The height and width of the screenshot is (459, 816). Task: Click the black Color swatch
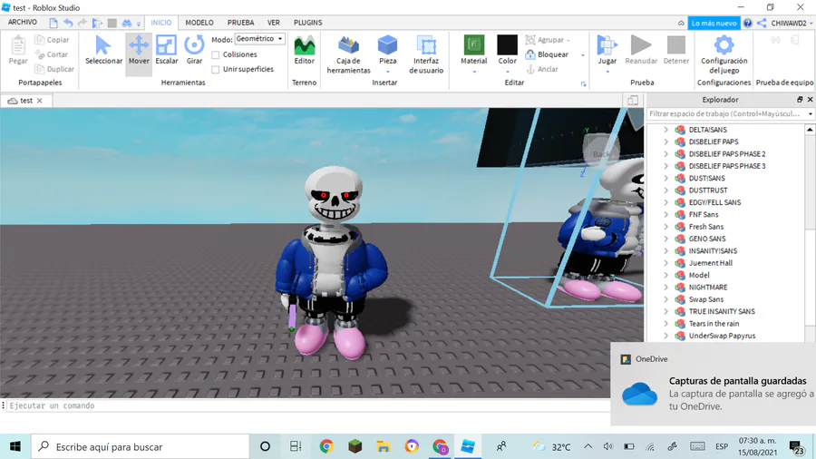click(x=507, y=44)
